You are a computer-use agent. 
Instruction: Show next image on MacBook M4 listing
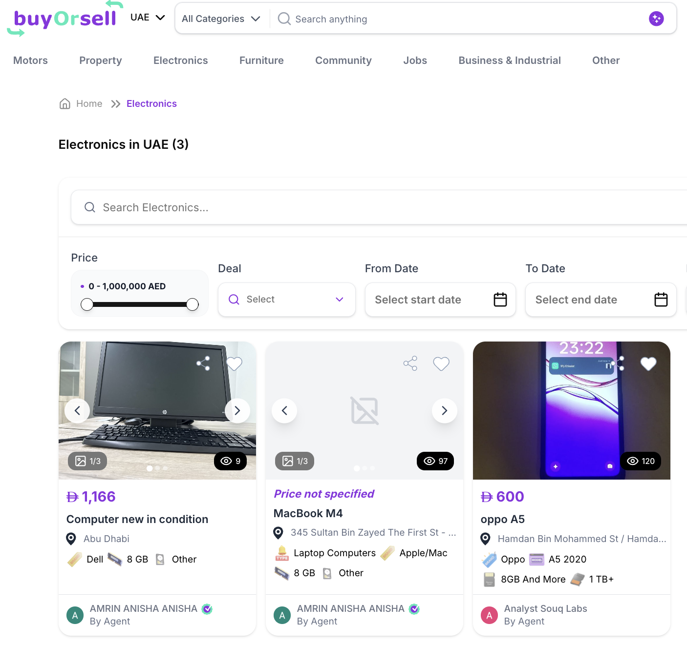(x=445, y=411)
